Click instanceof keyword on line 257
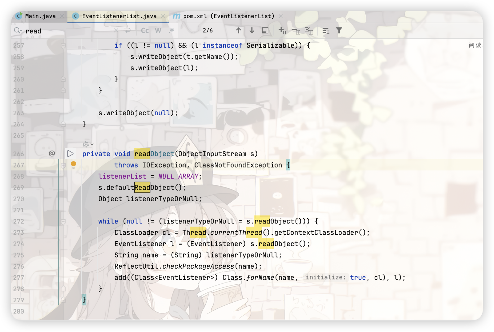 (x=222, y=45)
